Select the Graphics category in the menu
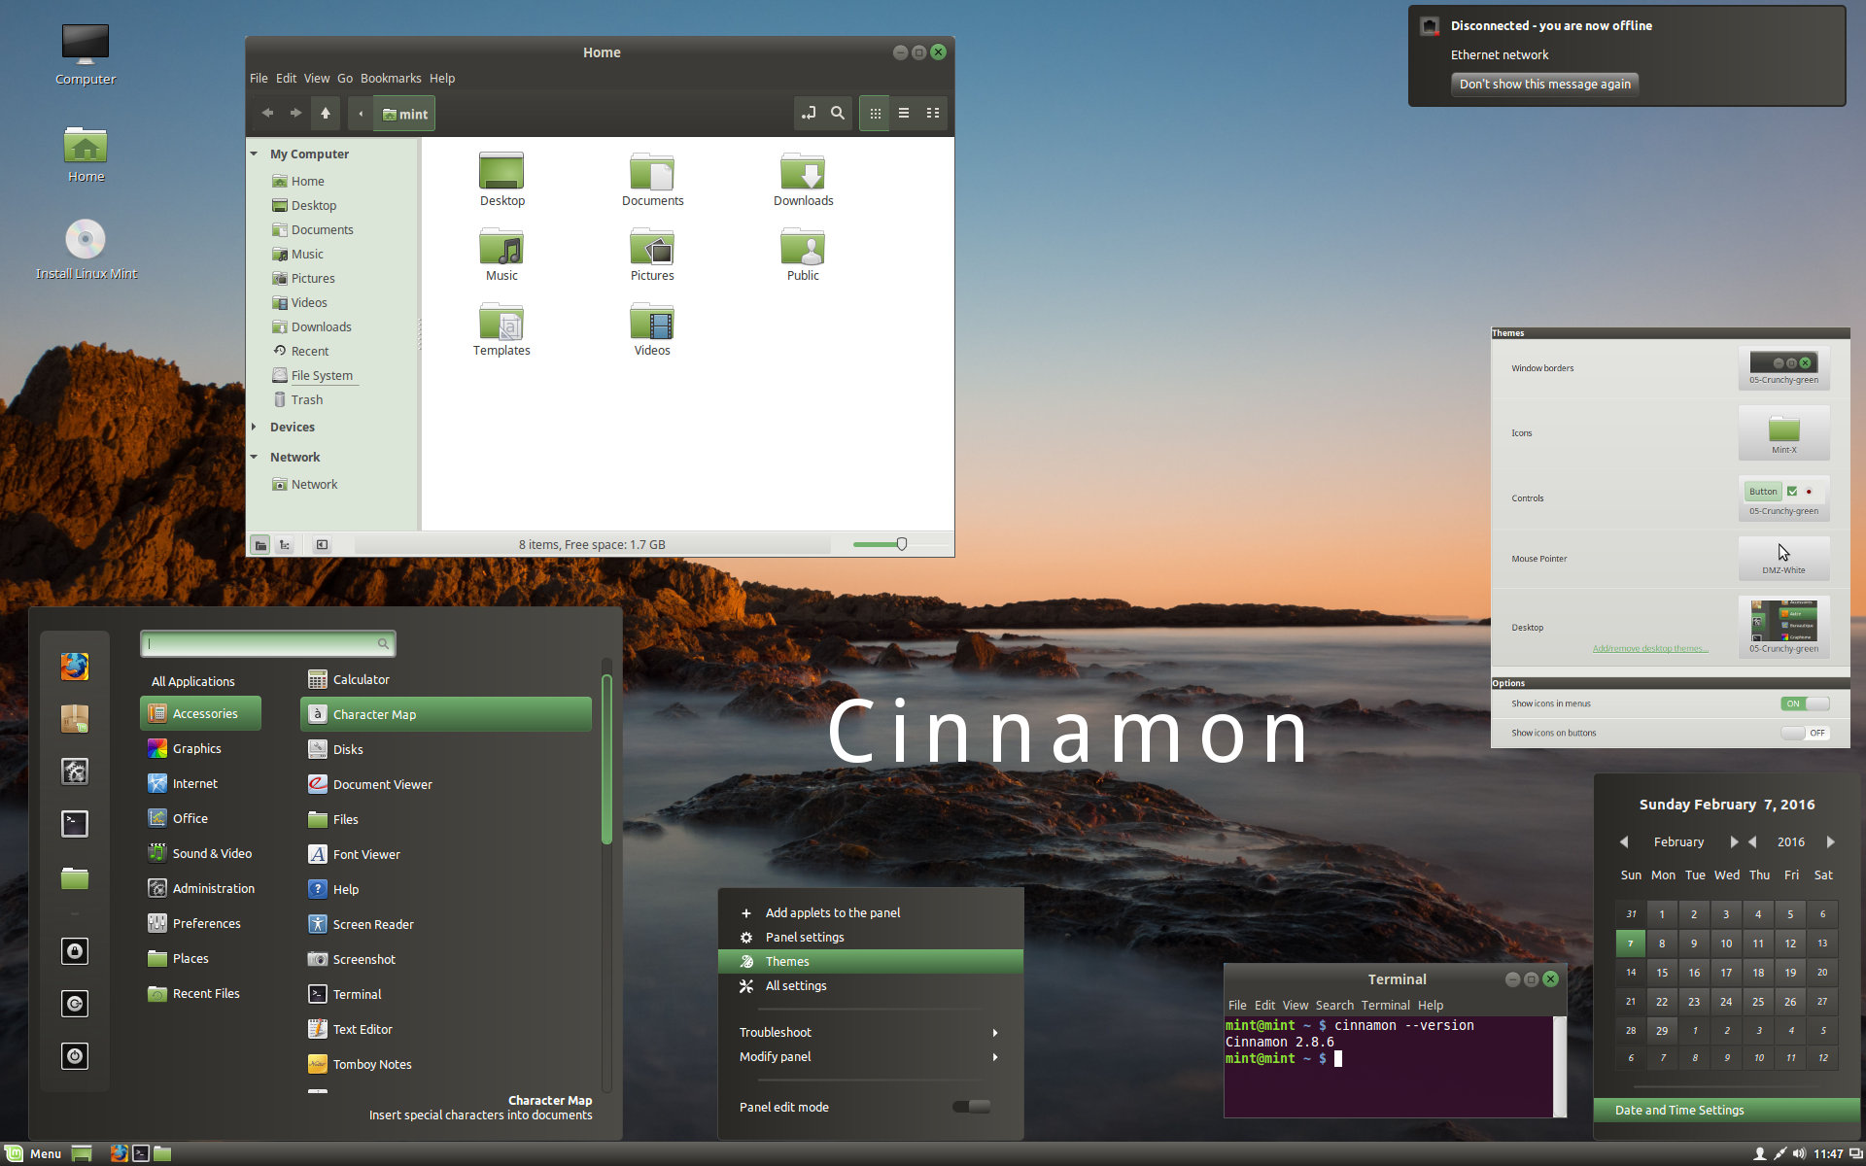The image size is (1866, 1166). click(200, 748)
